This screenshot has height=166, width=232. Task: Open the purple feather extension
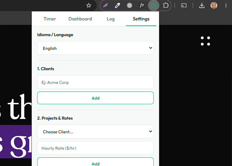coord(105,6)
